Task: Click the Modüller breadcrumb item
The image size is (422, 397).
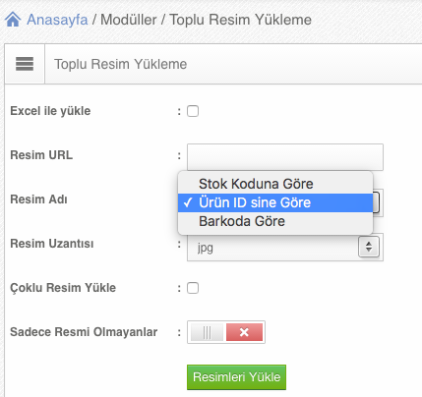Action: point(129,20)
